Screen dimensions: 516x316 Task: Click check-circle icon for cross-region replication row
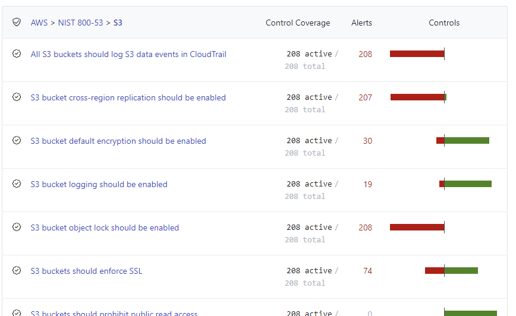(17, 97)
